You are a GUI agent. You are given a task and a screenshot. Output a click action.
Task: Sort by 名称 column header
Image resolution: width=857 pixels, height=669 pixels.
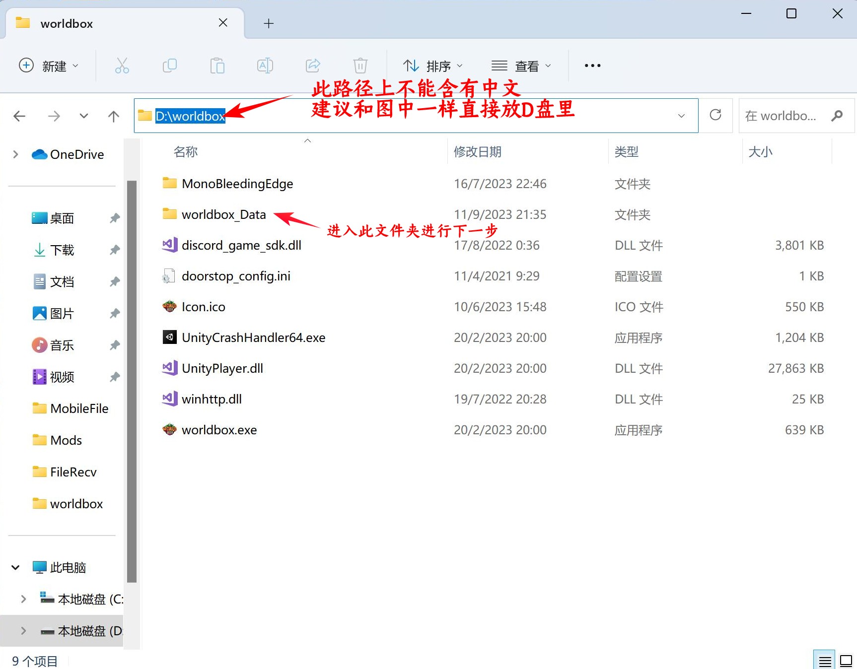(186, 152)
